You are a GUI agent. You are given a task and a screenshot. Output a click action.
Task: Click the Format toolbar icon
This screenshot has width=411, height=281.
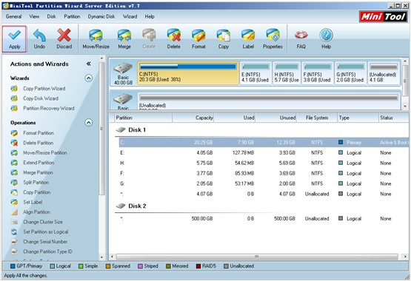click(x=198, y=38)
